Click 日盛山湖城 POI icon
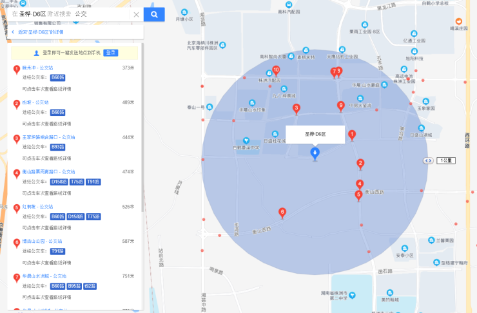Image resolution: width=477 pixels, height=313 pixels. pyautogui.click(x=422, y=128)
